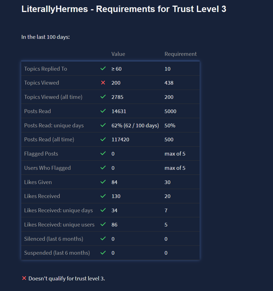Click the Topics Viewed value of 200
The width and height of the screenshot is (273, 291).
click(116, 83)
